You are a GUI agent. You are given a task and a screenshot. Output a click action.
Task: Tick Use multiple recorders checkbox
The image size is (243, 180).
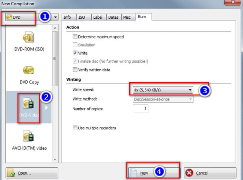tap(75, 128)
